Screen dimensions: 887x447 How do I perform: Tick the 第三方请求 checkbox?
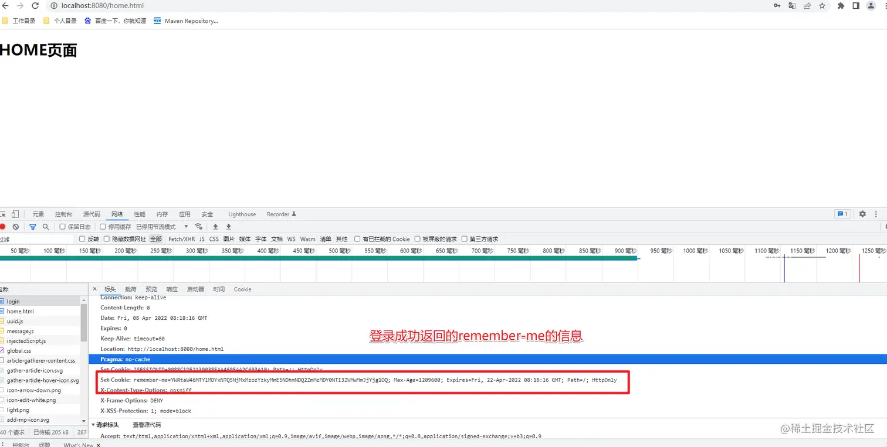[x=465, y=239]
